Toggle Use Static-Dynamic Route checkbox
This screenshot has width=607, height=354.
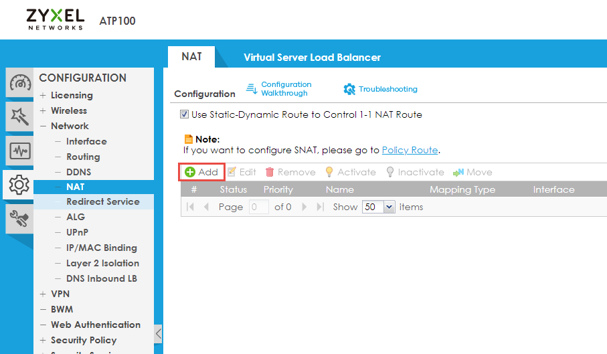point(184,114)
